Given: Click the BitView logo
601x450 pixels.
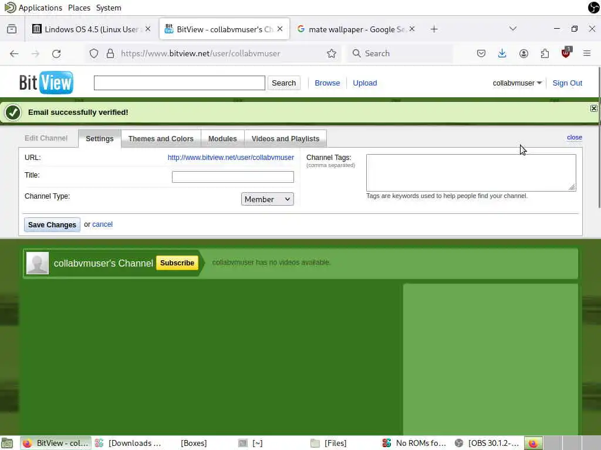Looking at the screenshot, I should (x=46, y=83).
